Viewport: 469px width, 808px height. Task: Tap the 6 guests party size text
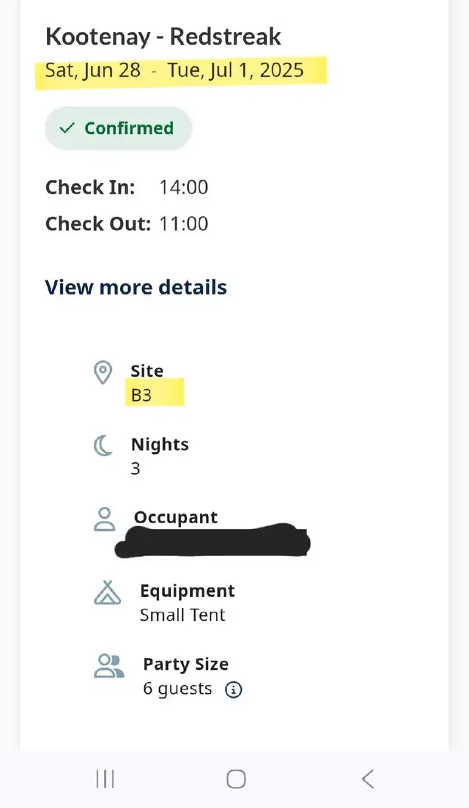(177, 689)
